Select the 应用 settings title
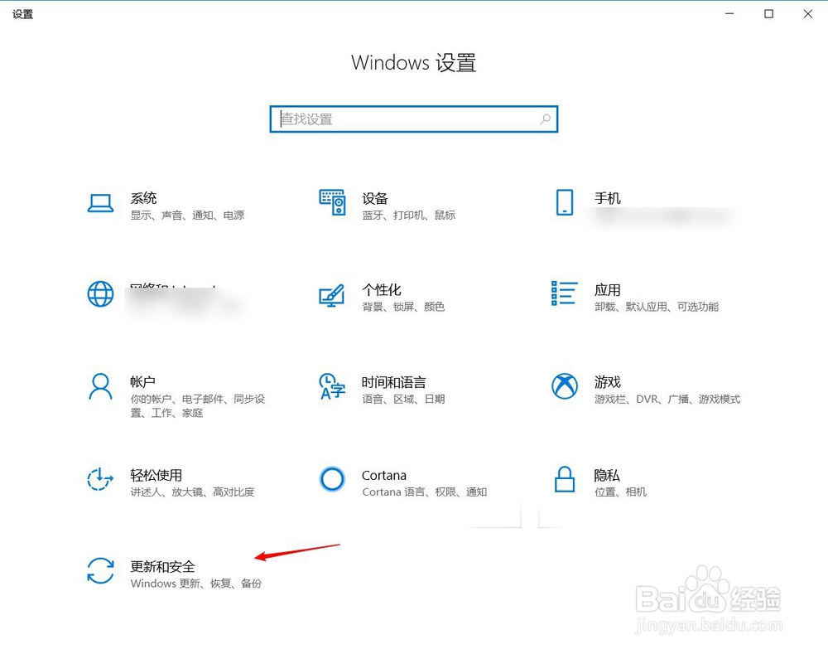The width and height of the screenshot is (828, 654). tap(607, 290)
